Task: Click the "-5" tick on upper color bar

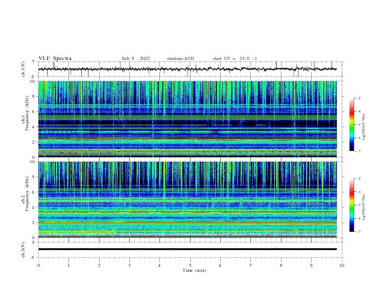Action: click(x=358, y=125)
